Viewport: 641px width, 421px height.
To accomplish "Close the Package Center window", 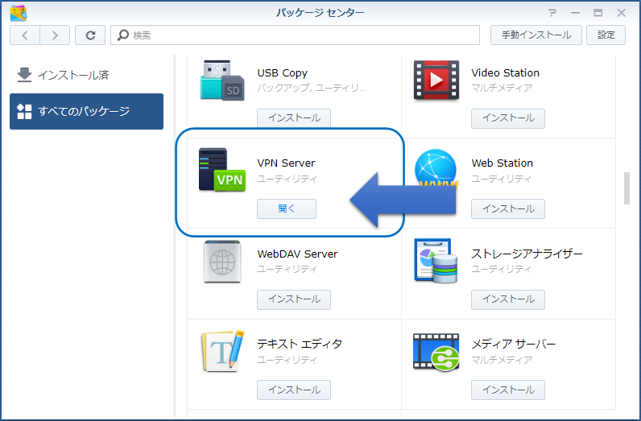I will (622, 13).
